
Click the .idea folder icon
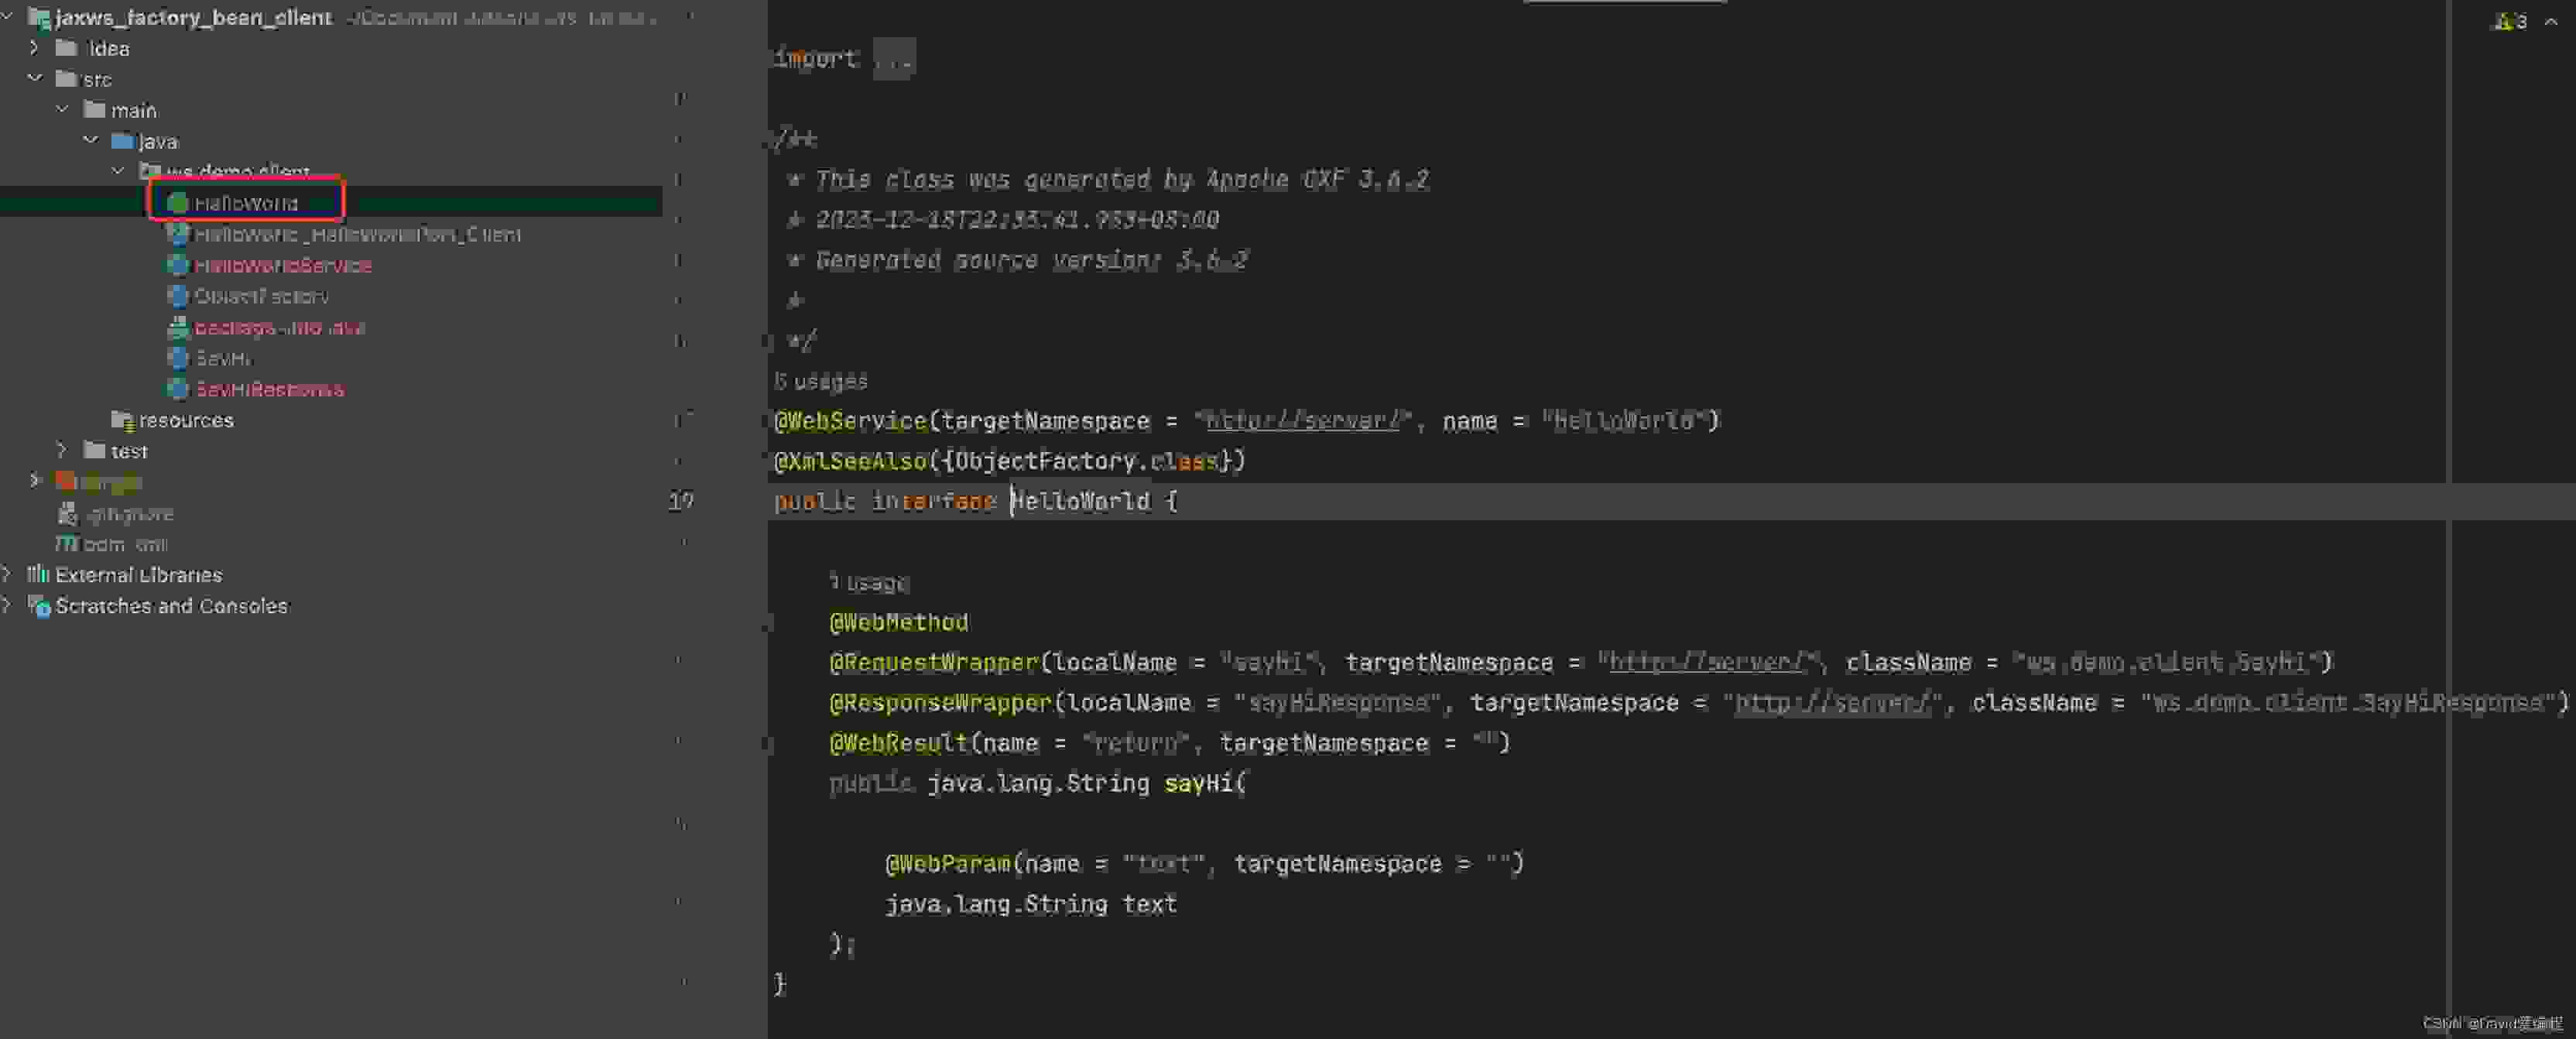pyautogui.click(x=66, y=48)
